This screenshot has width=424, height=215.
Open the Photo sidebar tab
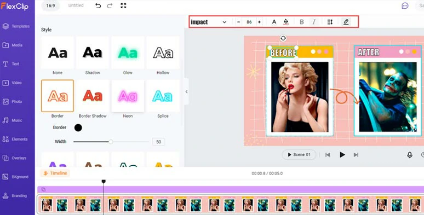pyautogui.click(x=12, y=102)
